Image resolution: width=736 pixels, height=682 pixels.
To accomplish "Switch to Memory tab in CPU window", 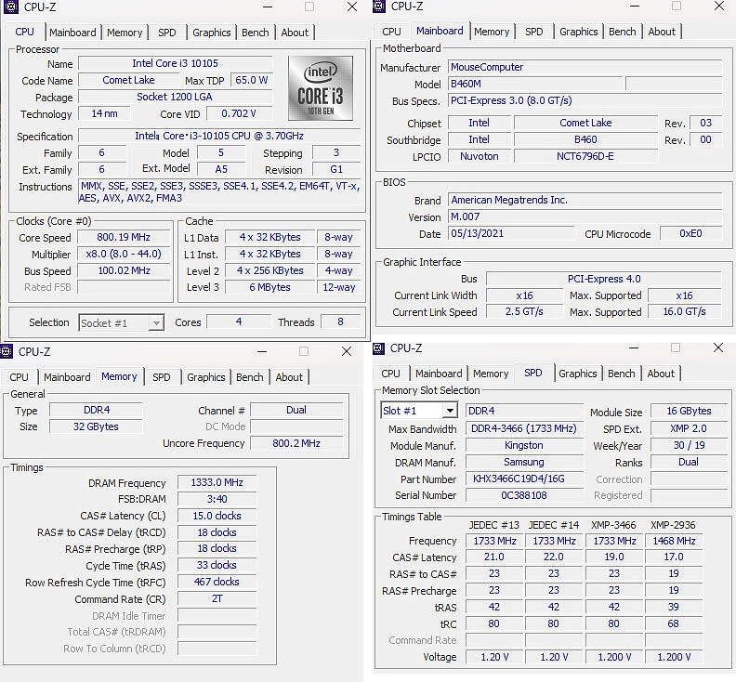I will (125, 33).
